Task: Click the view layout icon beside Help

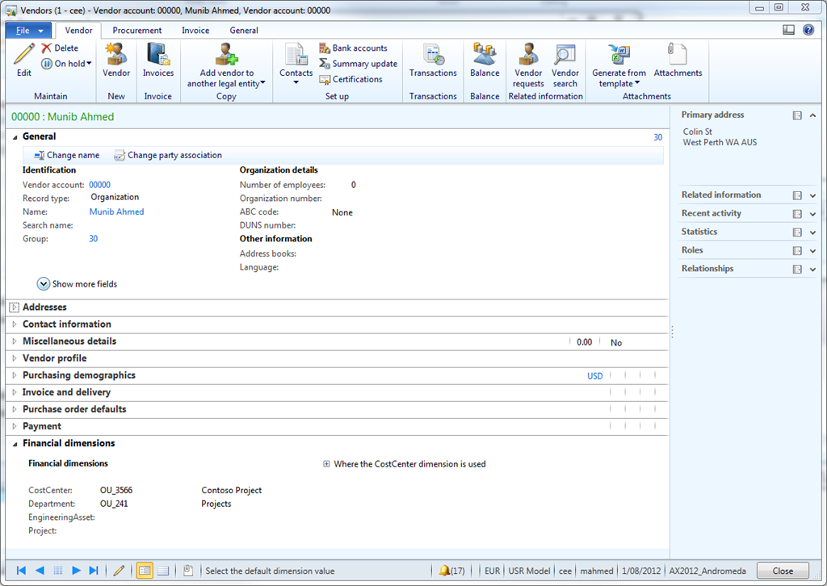Action: [788, 30]
